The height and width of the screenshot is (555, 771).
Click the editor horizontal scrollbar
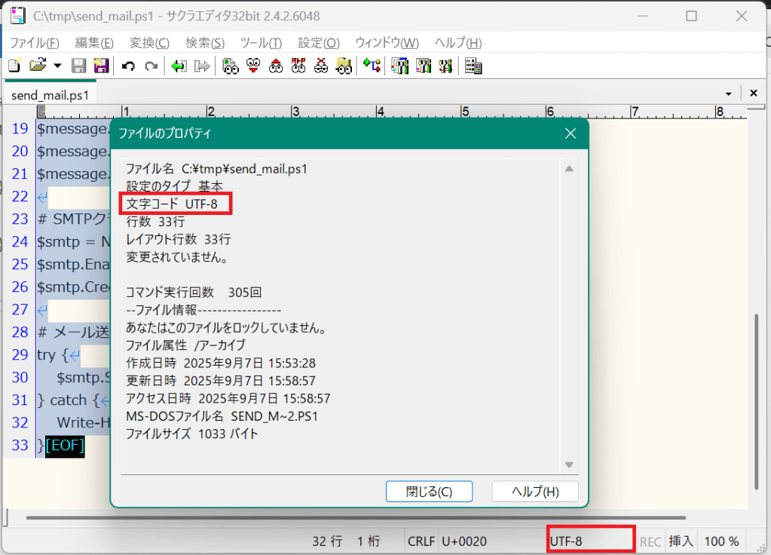click(354, 518)
